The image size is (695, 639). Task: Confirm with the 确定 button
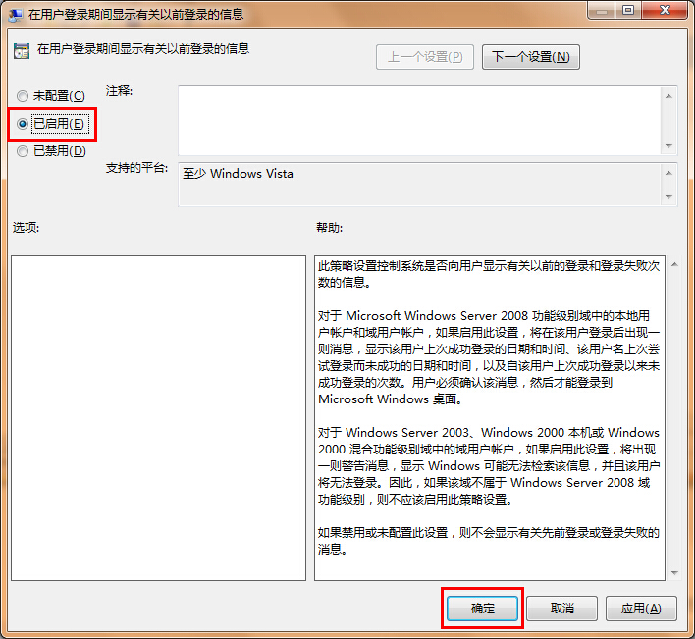point(482,608)
